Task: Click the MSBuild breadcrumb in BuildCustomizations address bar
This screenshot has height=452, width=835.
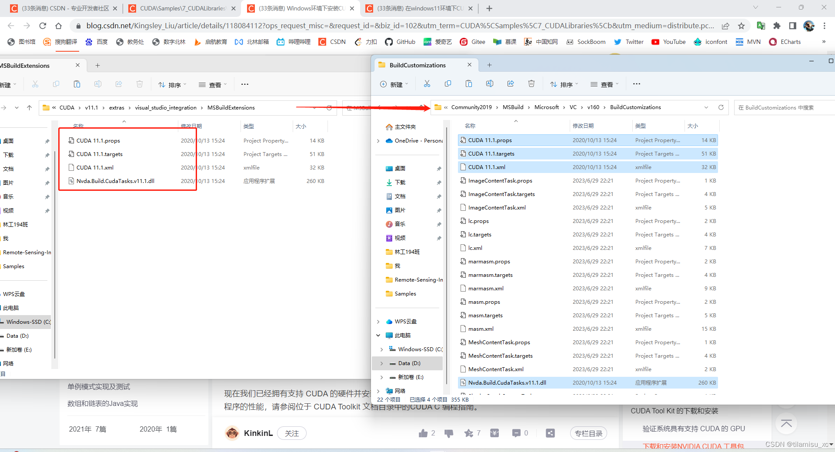Action: pos(513,107)
